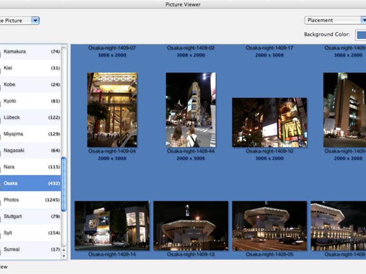Select the Osaka-night-1409-14 thumbnail
This screenshot has height=274, width=366.
[112, 226]
